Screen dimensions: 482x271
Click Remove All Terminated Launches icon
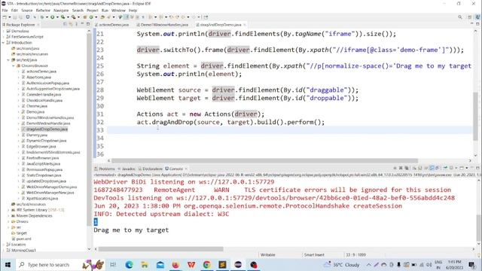point(407,169)
